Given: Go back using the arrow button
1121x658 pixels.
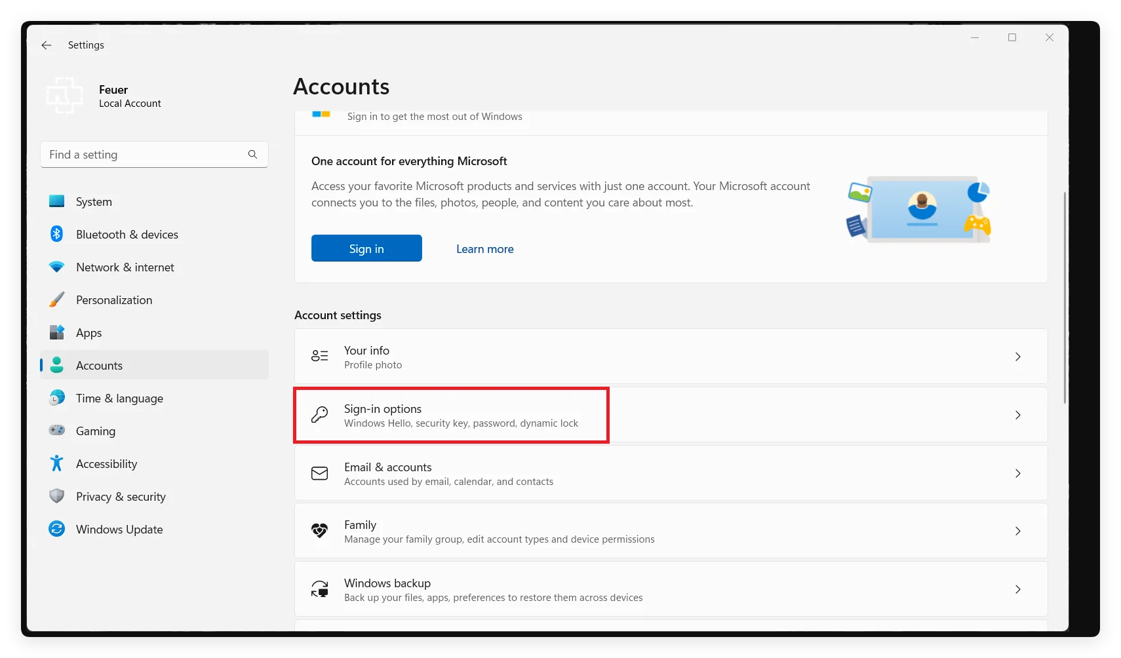Looking at the screenshot, I should [46, 45].
